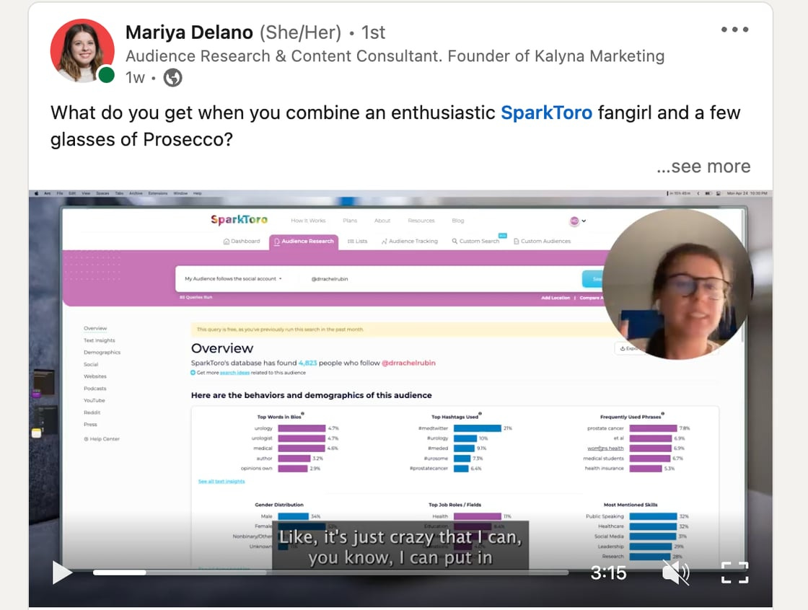Open the Custom Audiences tab

(x=542, y=241)
